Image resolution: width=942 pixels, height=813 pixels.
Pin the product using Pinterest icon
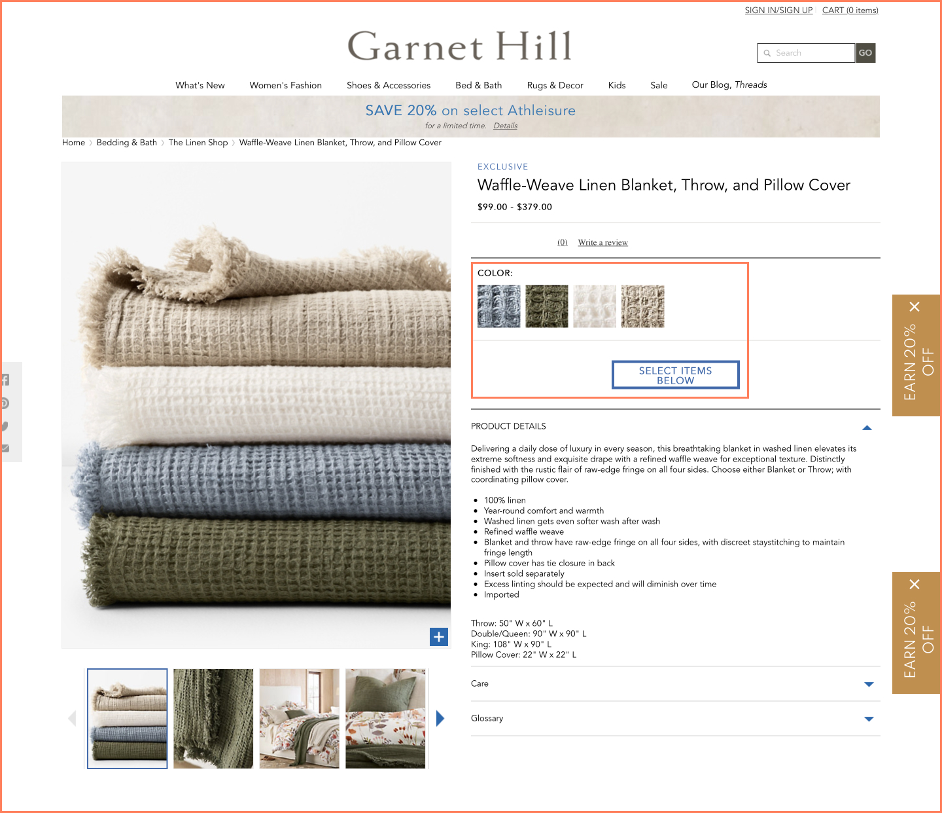(5, 403)
